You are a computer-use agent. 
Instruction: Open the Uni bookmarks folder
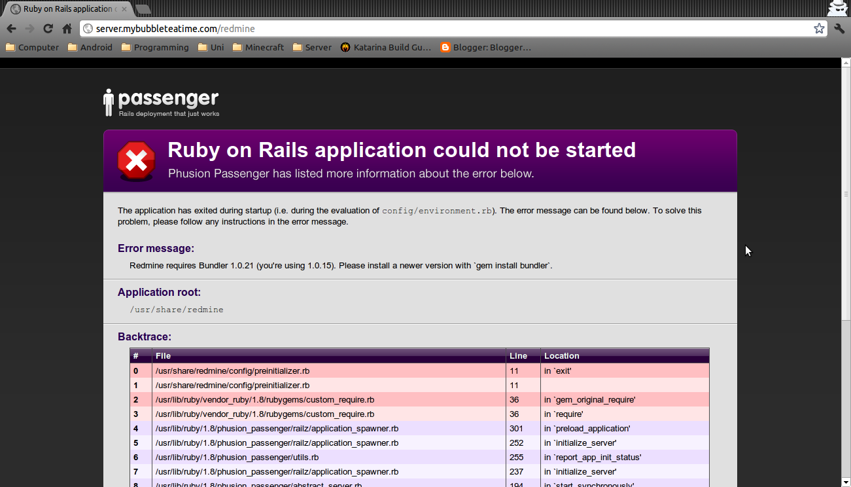(211, 47)
